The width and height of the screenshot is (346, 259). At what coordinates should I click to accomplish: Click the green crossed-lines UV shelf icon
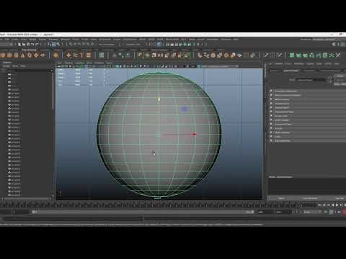[332, 55]
